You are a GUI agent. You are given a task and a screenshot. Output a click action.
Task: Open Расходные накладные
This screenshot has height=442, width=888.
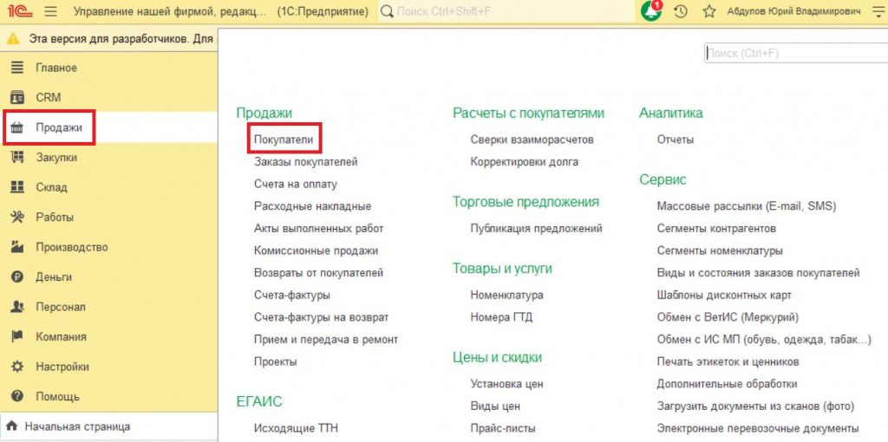(312, 206)
